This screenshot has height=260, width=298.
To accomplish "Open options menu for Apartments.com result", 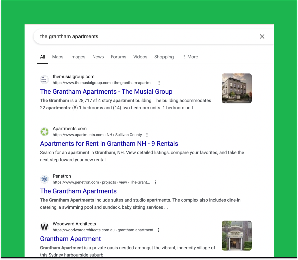I will [147, 135].
